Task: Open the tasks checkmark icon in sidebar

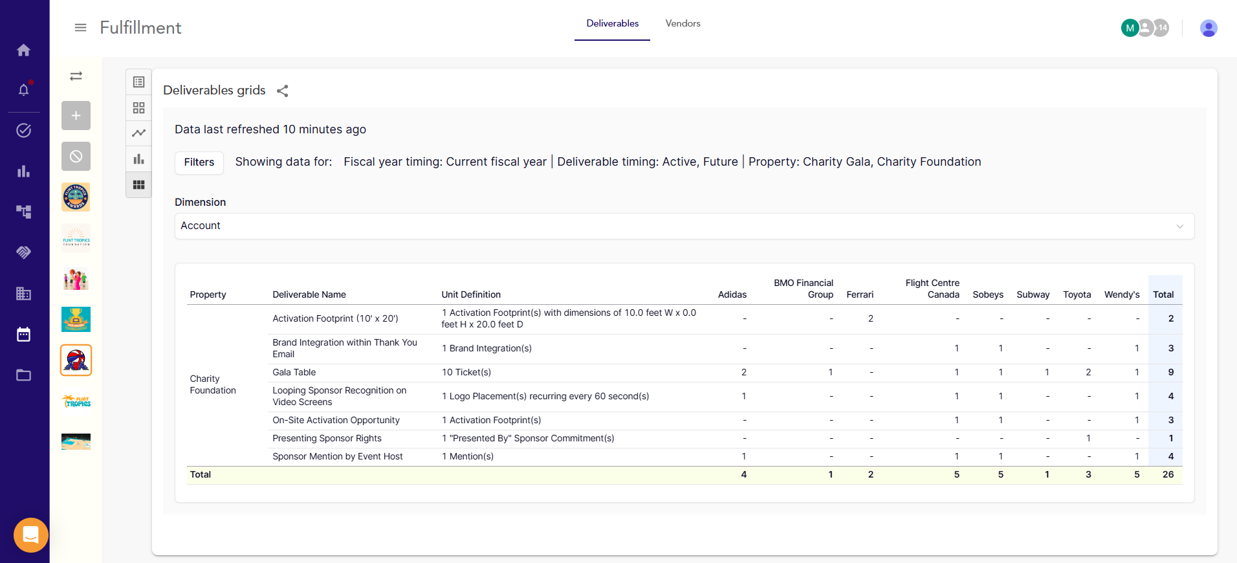Action: coord(24,131)
